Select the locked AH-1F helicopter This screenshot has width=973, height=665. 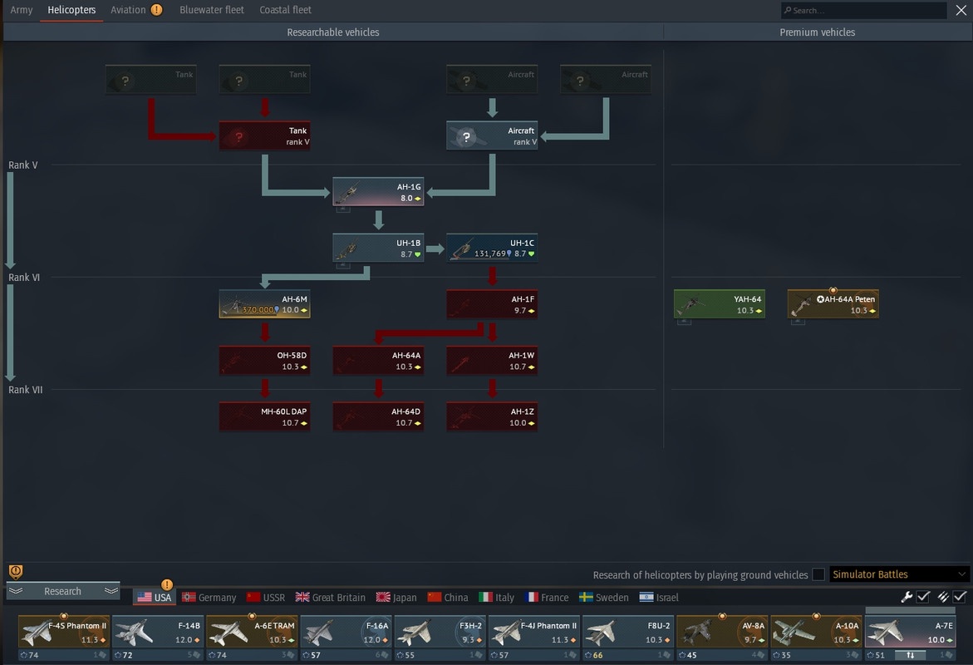pos(492,303)
